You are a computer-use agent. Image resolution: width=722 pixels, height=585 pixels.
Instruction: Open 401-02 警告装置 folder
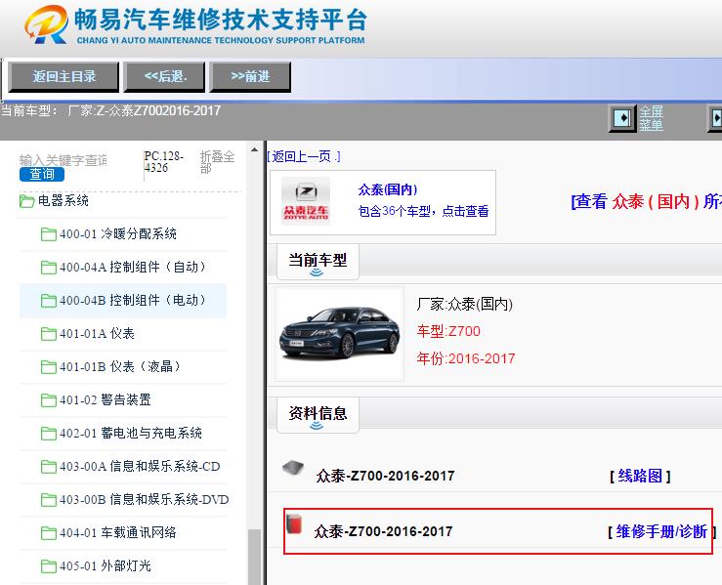(x=105, y=399)
